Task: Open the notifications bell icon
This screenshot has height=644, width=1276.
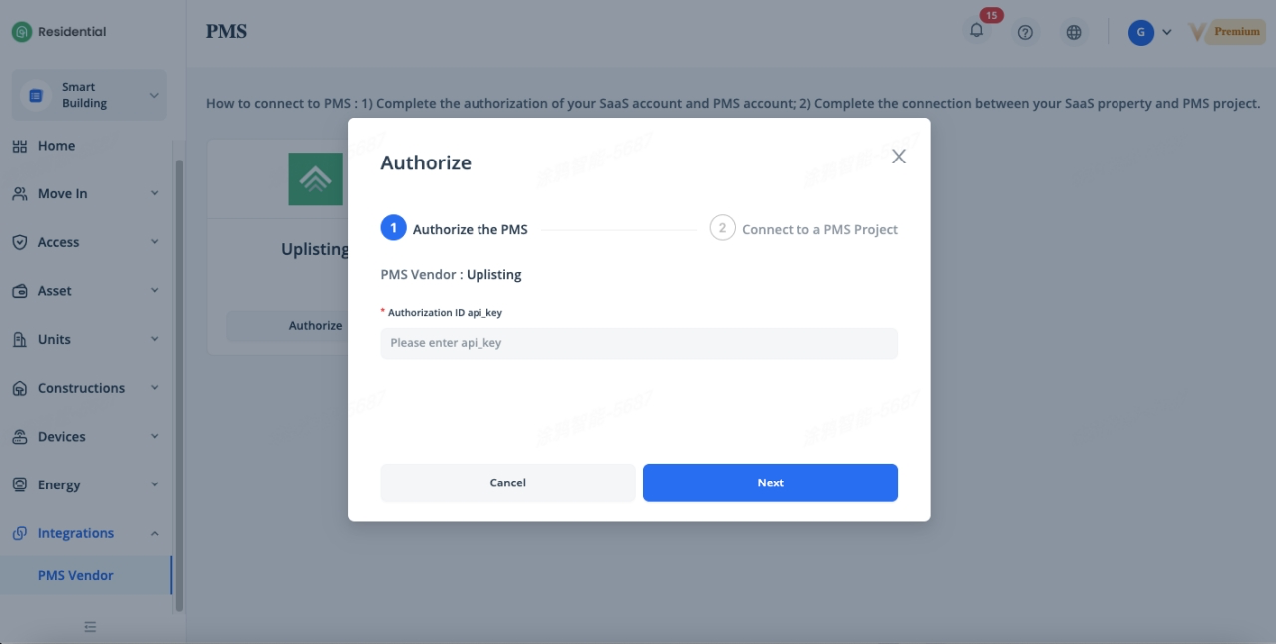Action: [x=977, y=32]
